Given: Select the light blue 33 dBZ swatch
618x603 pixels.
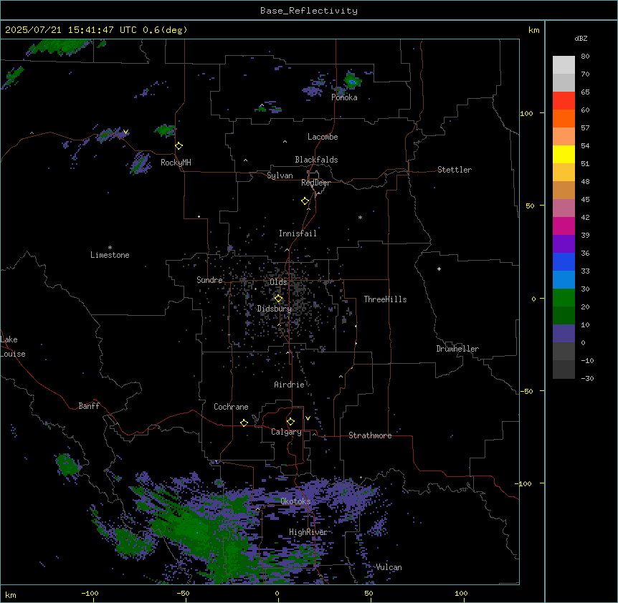Looking at the screenshot, I should (x=564, y=280).
